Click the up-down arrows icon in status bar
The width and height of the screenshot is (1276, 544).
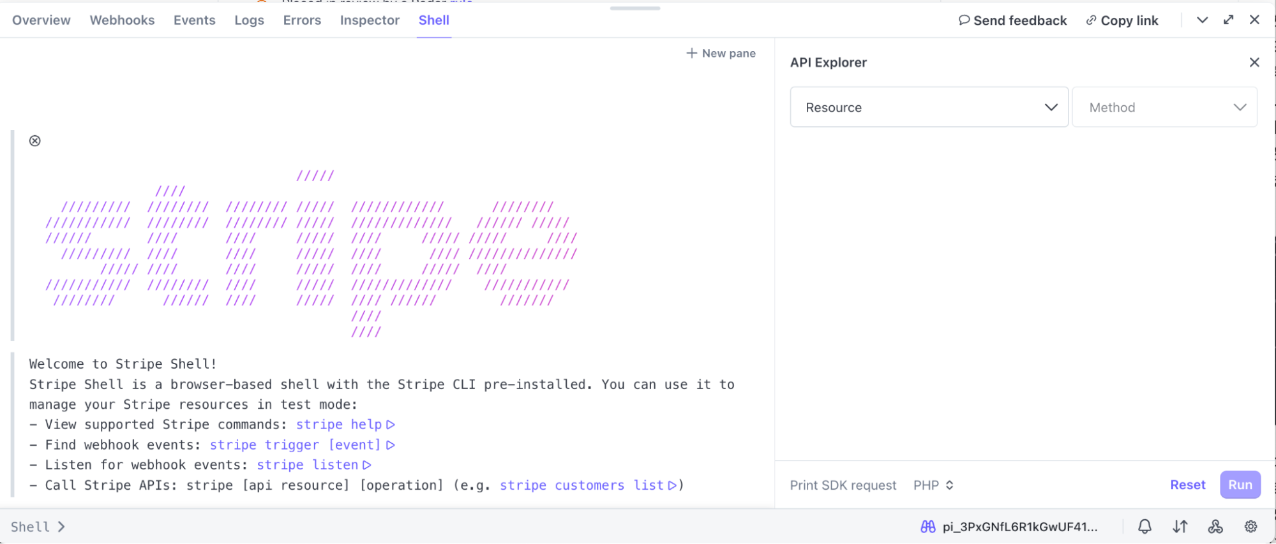(1180, 526)
